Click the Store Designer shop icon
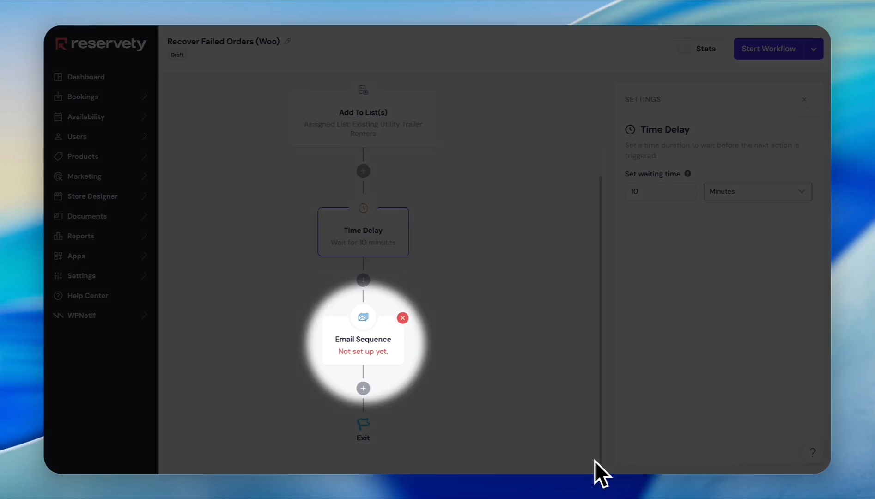875x499 pixels. tap(58, 196)
